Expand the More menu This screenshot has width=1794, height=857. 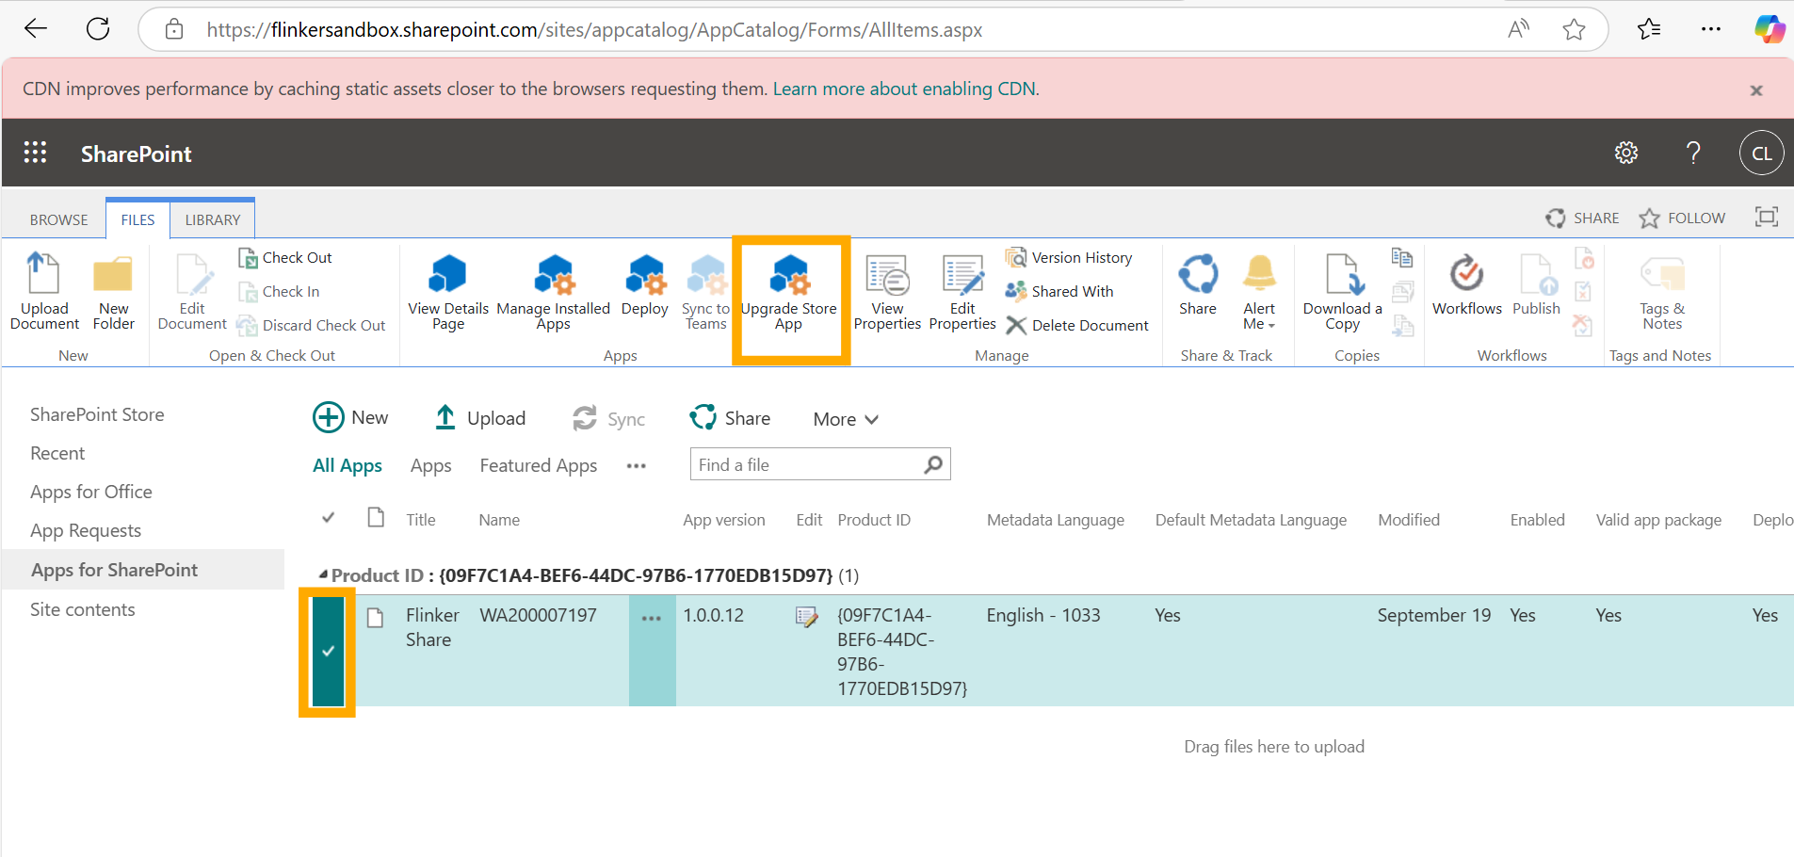coord(846,419)
